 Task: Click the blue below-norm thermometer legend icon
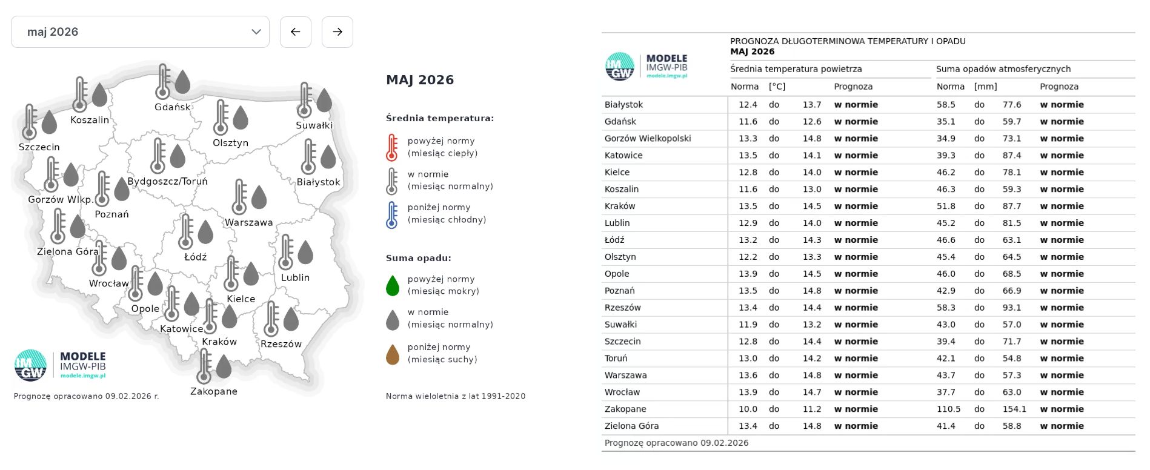(x=392, y=214)
